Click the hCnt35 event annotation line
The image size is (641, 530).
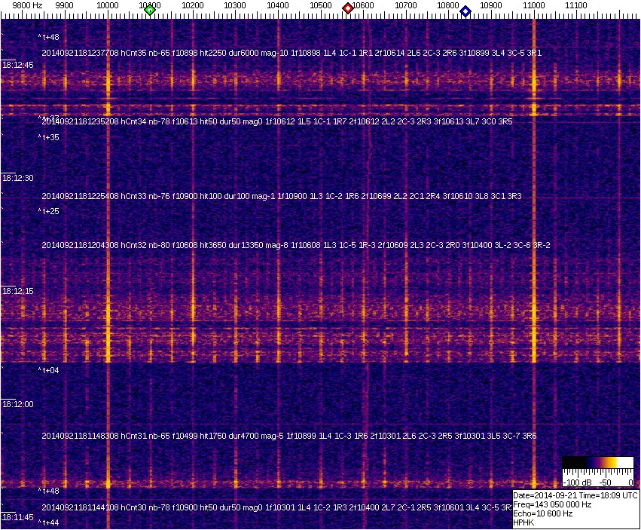click(292, 53)
